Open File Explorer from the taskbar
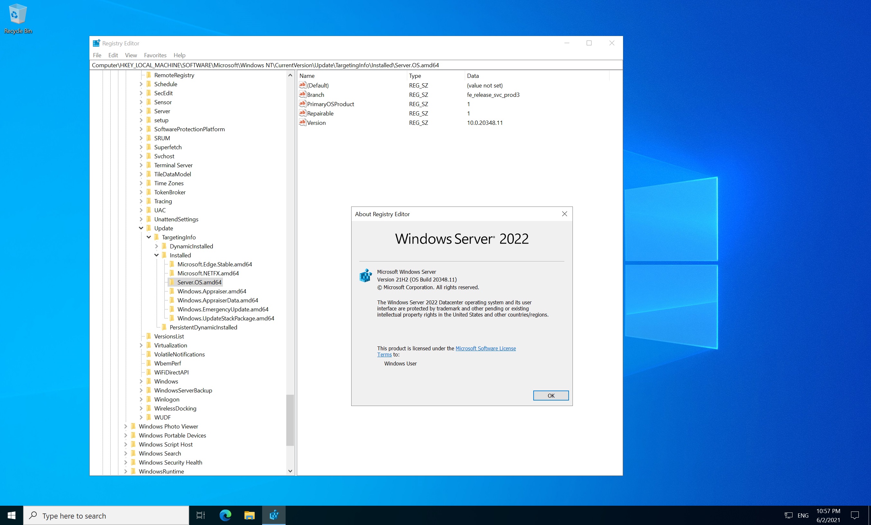This screenshot has height=525, width=871. [x=249, y=515]
